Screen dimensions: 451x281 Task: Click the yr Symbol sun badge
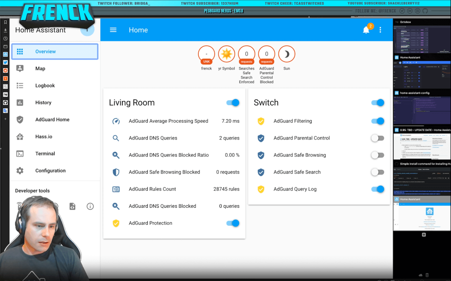pyautogui.click(x=227, y=54)
